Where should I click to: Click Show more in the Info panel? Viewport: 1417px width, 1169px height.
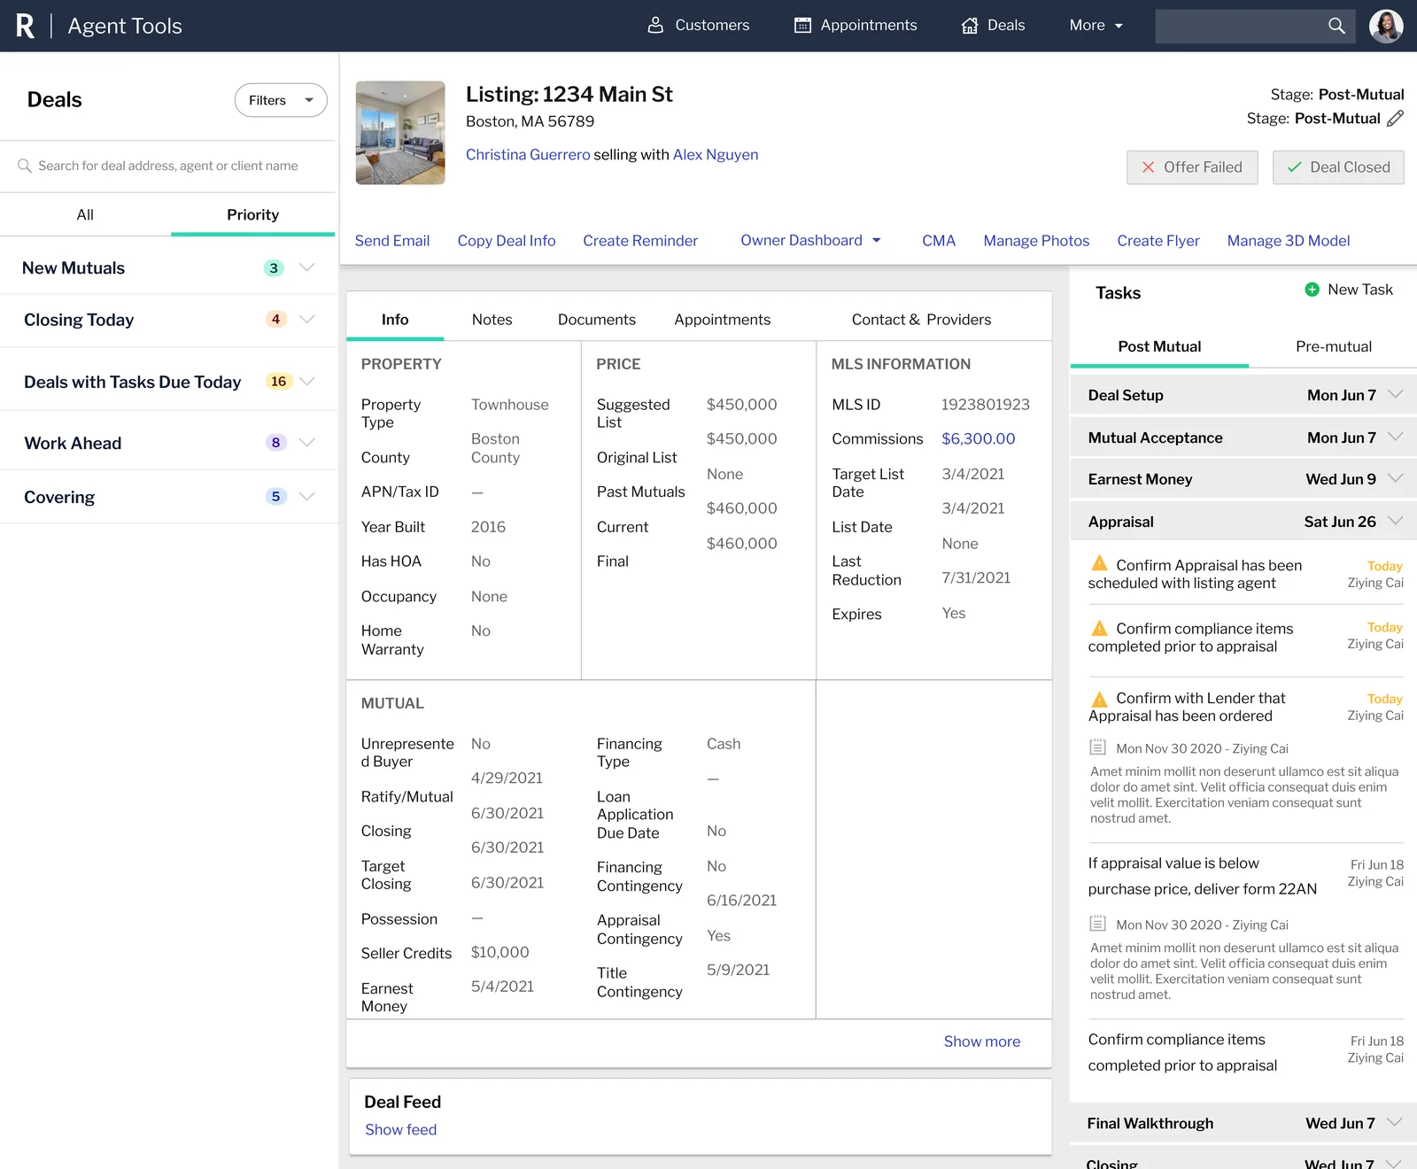point(982,1041)
